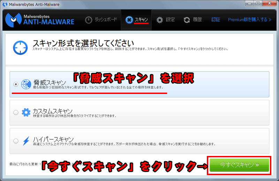The image size is (279, 181).
Task: Click the scan crosshair icon in navigation
Action: [129, 20]
